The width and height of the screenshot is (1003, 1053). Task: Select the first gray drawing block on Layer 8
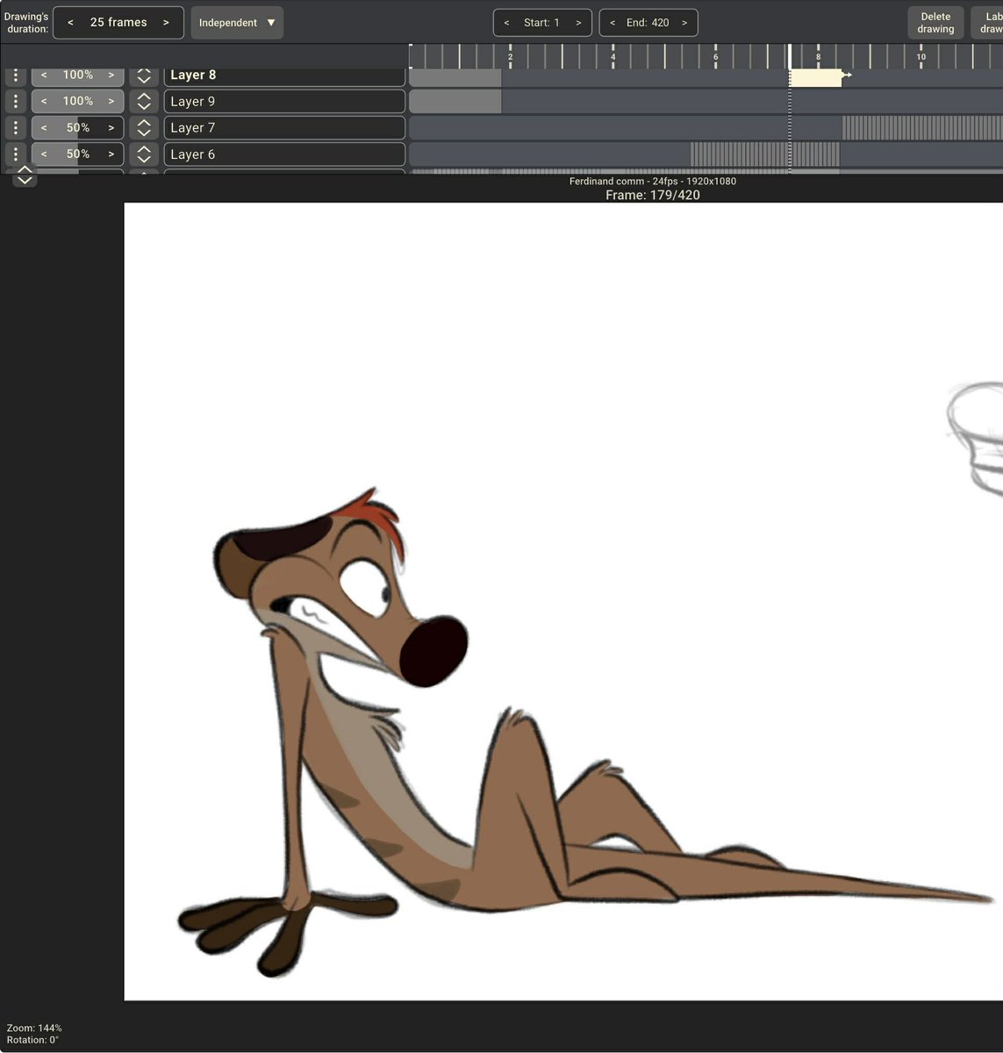pyautogui.click(x=455, y=77)
